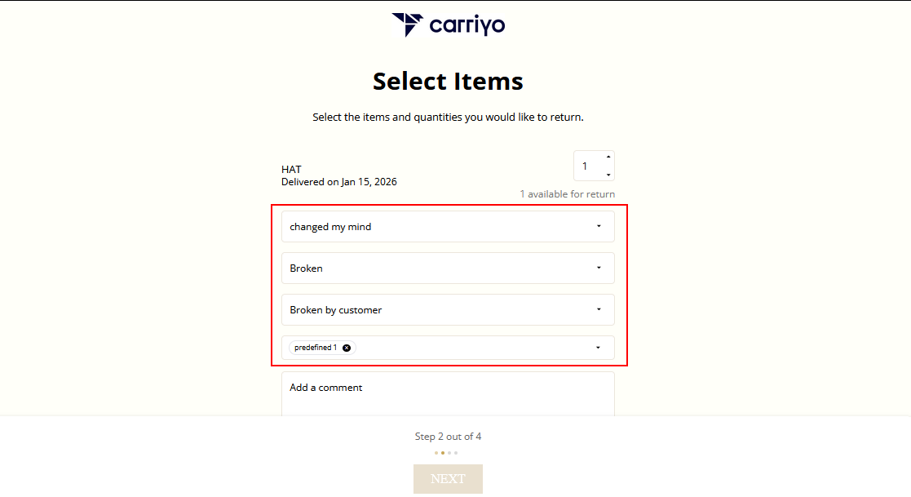Viewport: 911px width, 497px height.
Task: Click the HAT item name
Action: point(291,170)
